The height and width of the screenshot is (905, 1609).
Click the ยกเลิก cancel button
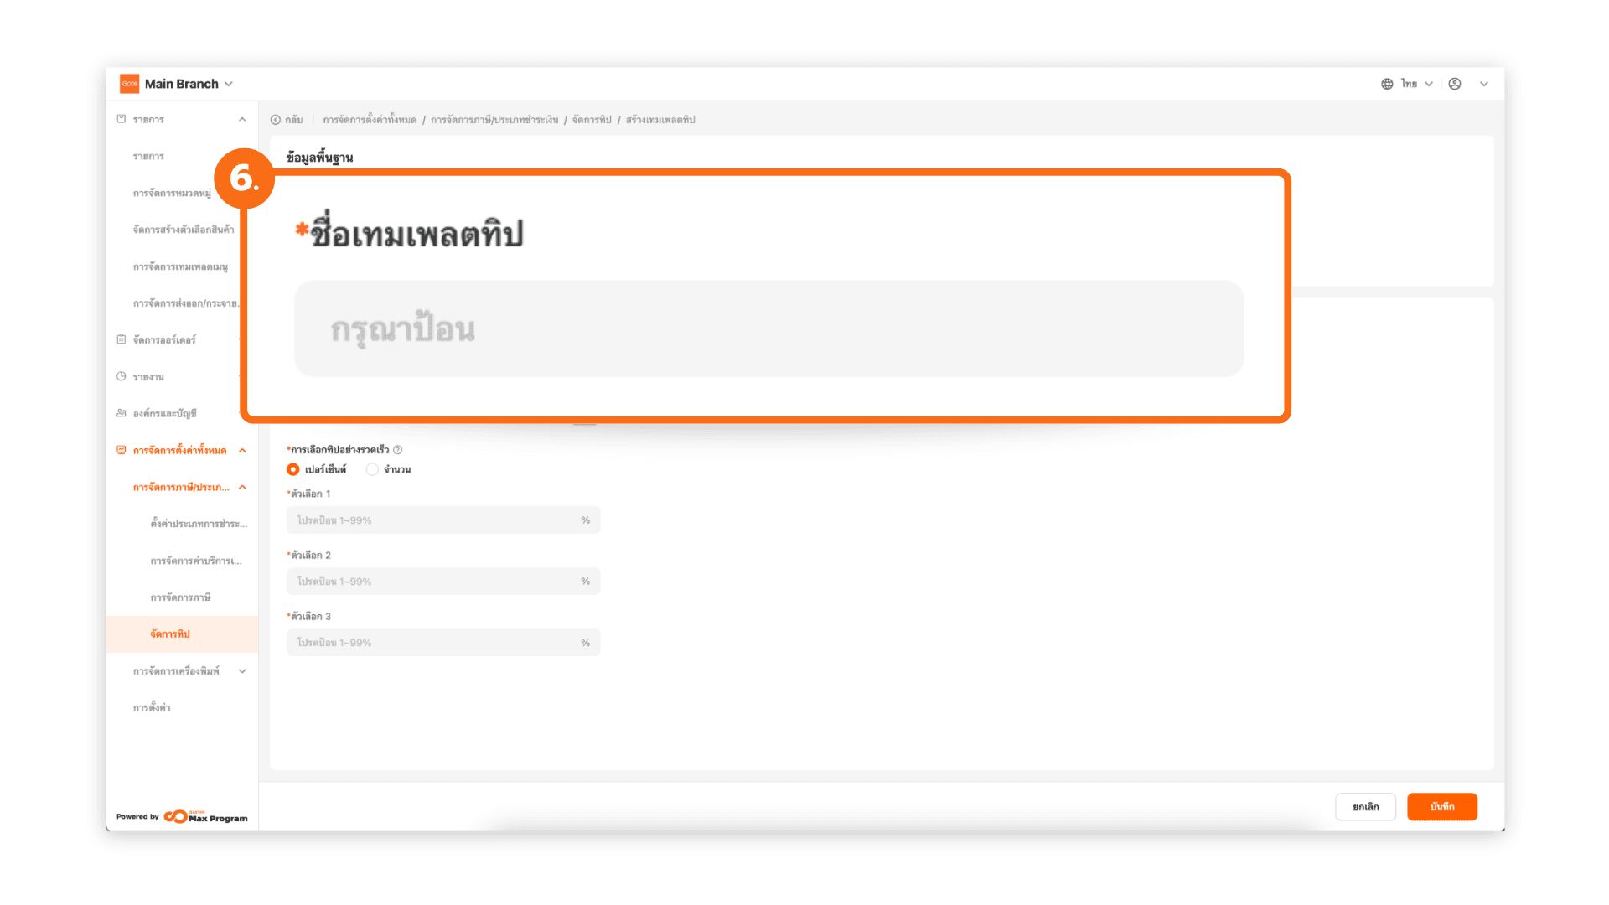point(1365,807)
